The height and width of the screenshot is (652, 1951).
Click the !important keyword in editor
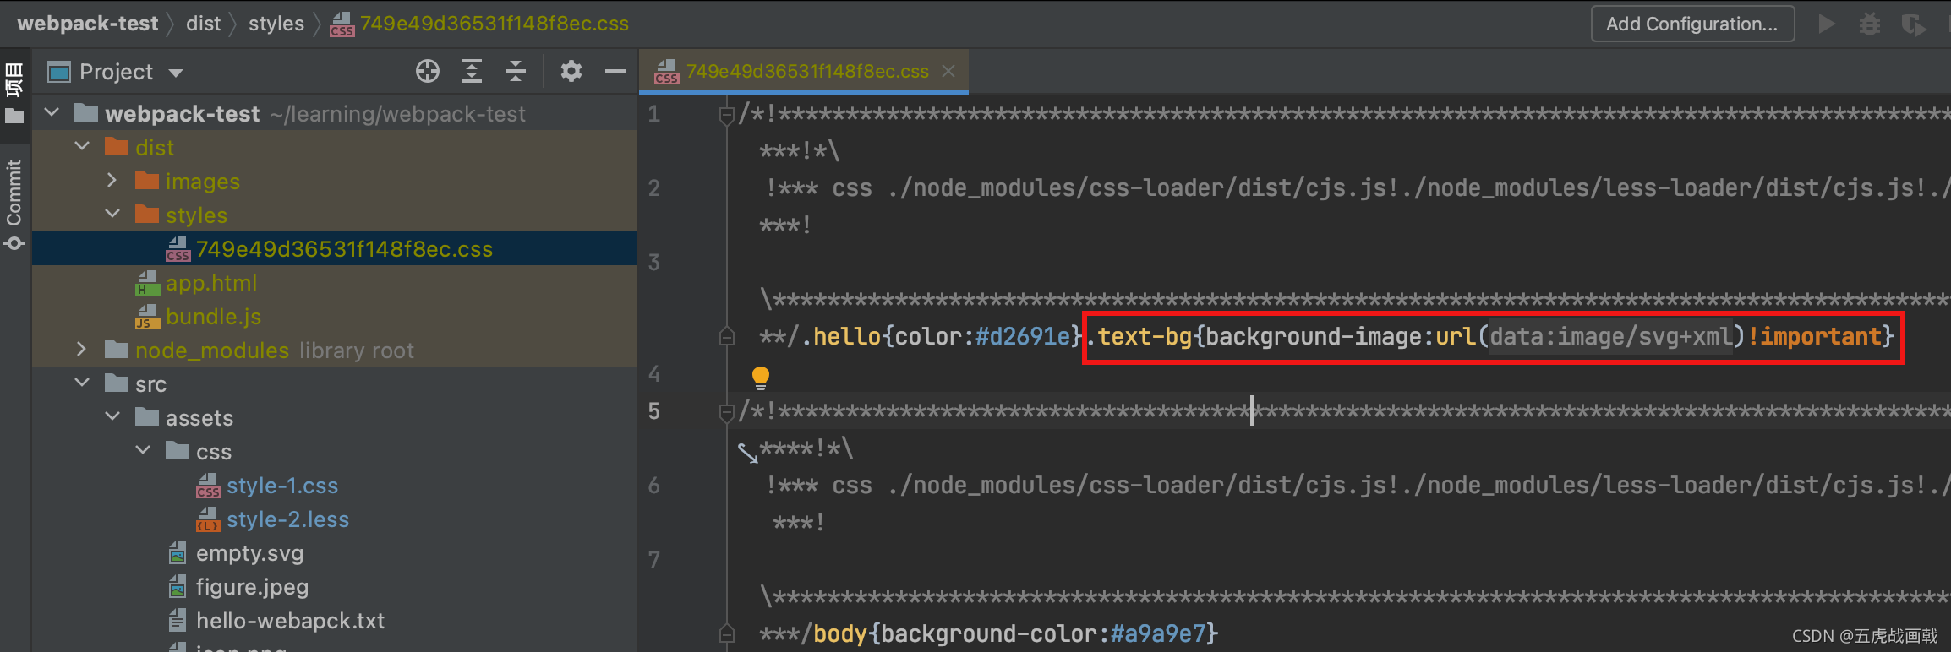point(1814,337)
